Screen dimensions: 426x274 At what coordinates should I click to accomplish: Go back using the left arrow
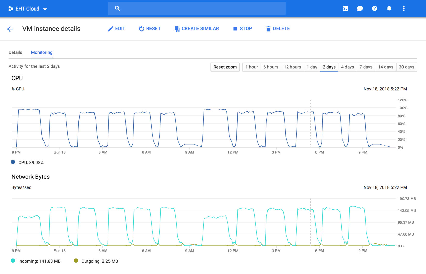click(x=10, y=29)
